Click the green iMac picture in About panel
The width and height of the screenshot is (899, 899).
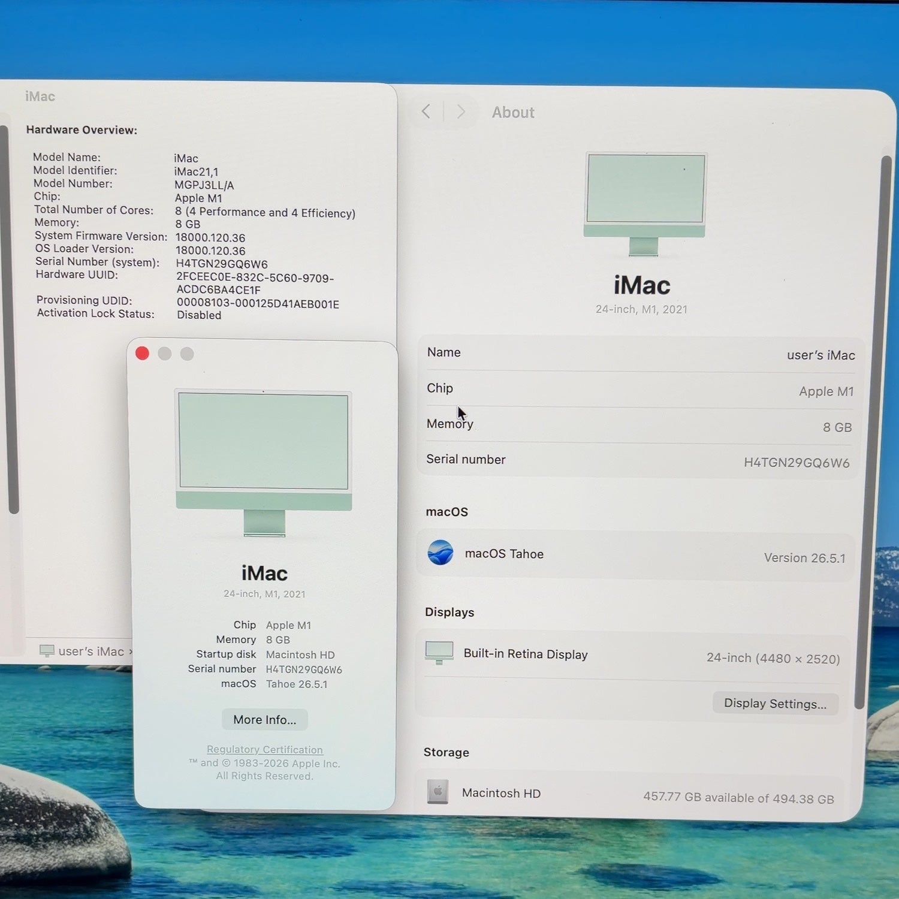tap(645, 204)
